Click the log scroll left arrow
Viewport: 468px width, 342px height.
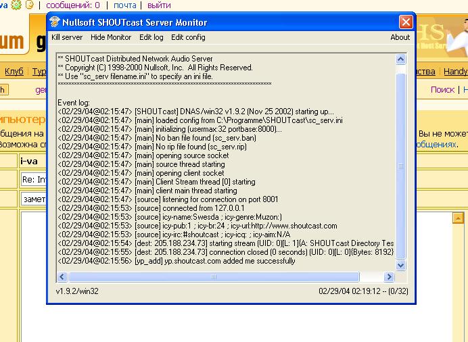[62, 276]
